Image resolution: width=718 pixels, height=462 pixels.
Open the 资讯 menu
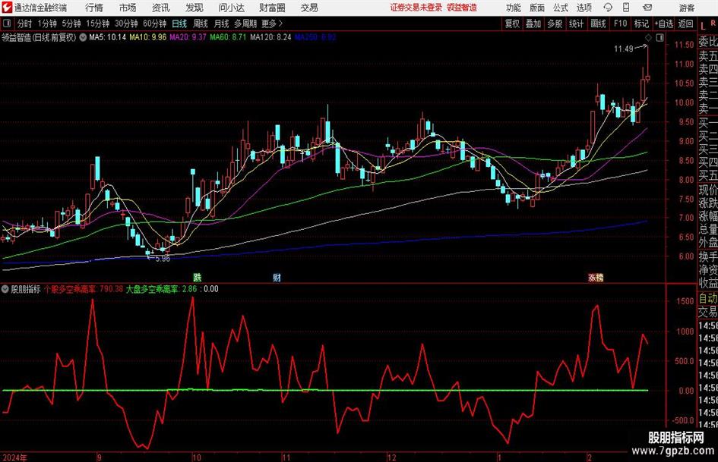[161, 8]
